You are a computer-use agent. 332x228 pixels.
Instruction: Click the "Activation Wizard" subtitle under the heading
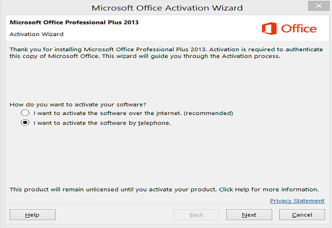pos(37,34)
